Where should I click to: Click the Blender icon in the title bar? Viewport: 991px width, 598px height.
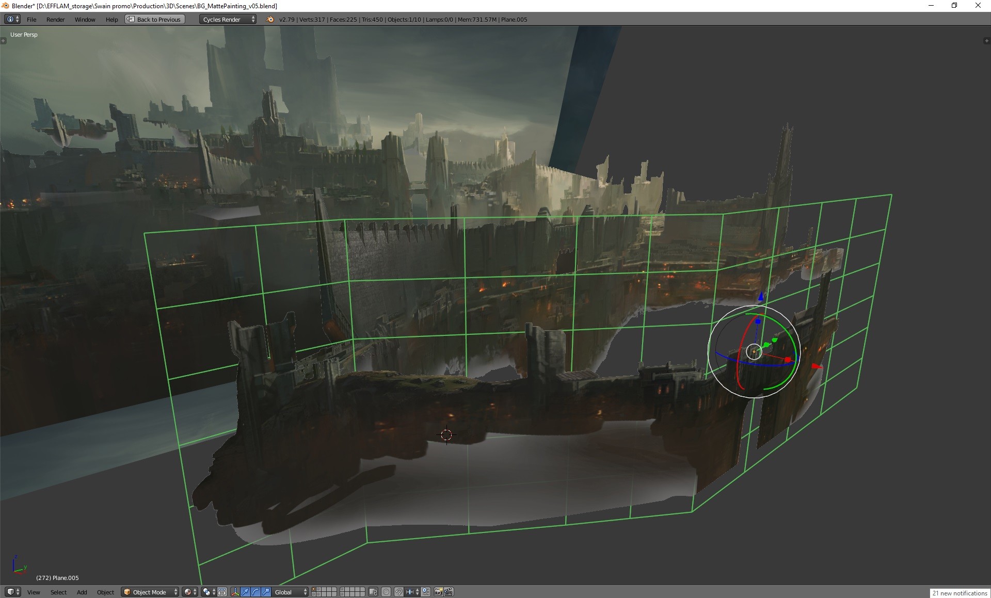[x=6, y=6]
